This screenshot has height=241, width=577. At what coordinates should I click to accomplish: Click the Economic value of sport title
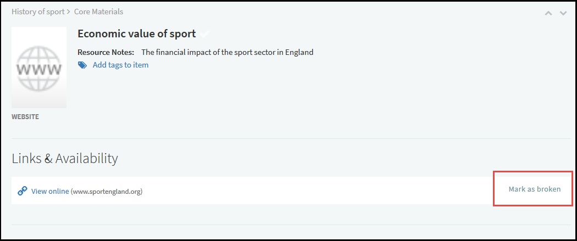point(136,33)
